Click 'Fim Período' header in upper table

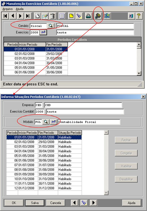(x=57, y=45)
